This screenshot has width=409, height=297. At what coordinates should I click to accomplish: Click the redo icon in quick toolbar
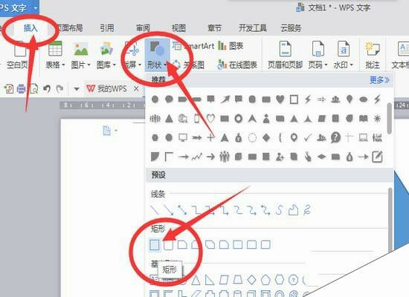click(x=59, y=89)
